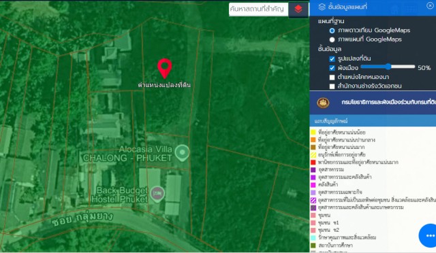Uncheck the รูปแปลงที่ดิน layer
436x253 pixels.
click(332, 59)
